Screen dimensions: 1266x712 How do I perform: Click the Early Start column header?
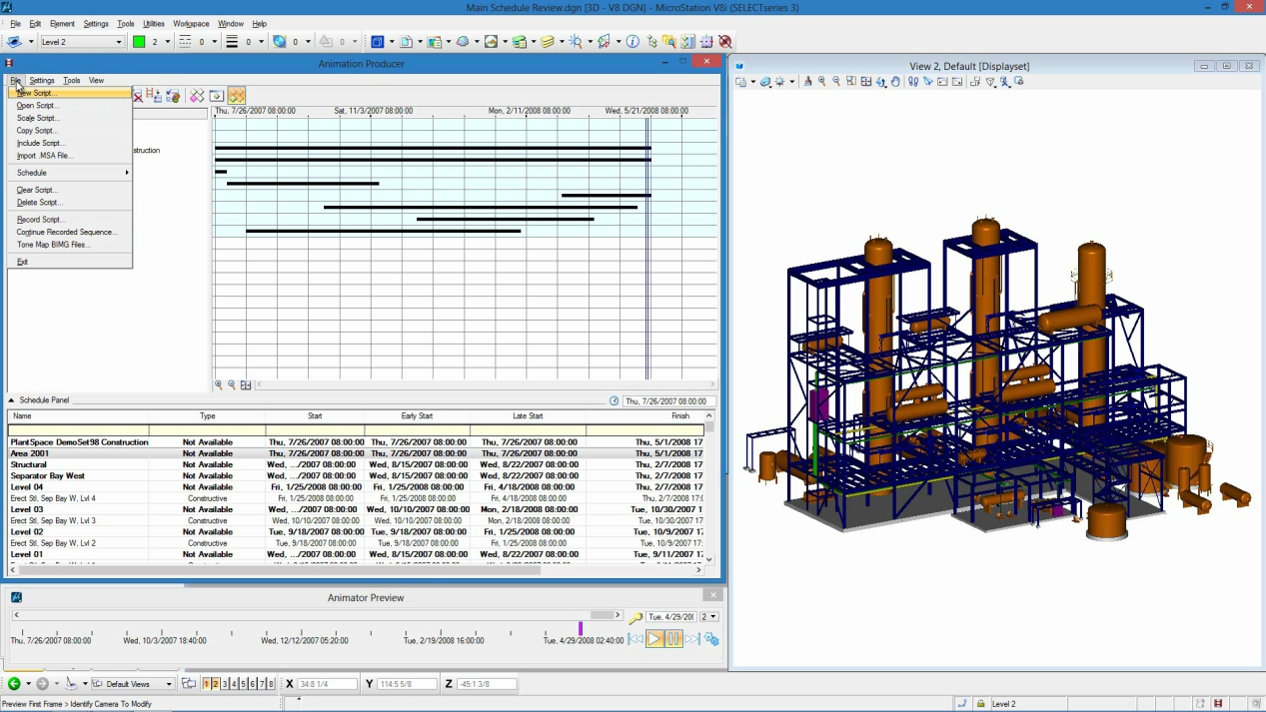click(x=417, y=416)
